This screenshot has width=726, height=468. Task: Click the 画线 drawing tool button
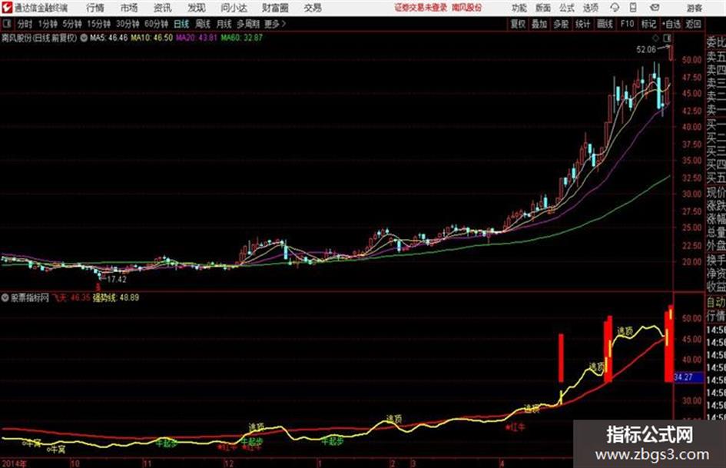click(x=605, y=24)
